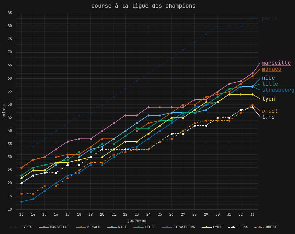Screen dimensions: 295x234
Task: Click the x-axis tick label '33'
Action: [x=252, y=214]
